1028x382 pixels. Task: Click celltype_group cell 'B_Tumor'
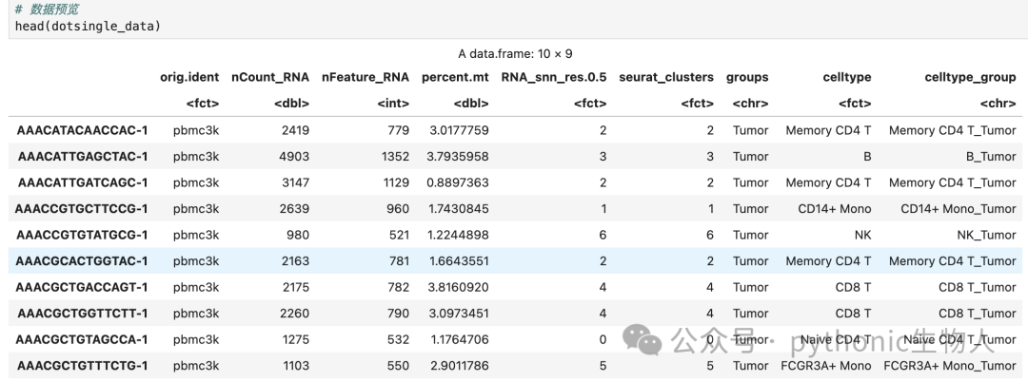pyautogui.click(x=991, y=157)
